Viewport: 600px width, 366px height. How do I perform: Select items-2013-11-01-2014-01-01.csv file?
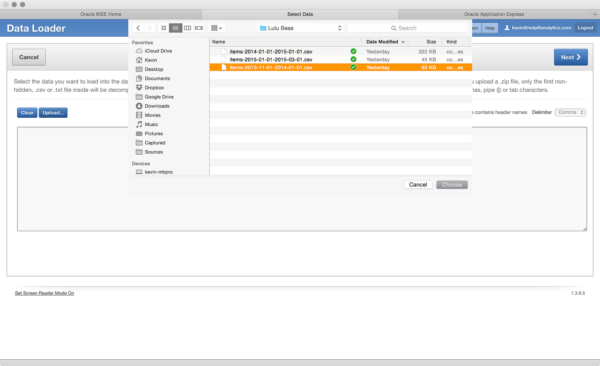coord(341,67)
